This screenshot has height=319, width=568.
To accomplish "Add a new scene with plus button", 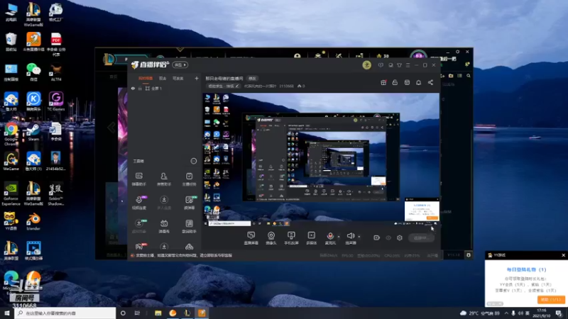I will pyautogui.click(x=197, y=79).
